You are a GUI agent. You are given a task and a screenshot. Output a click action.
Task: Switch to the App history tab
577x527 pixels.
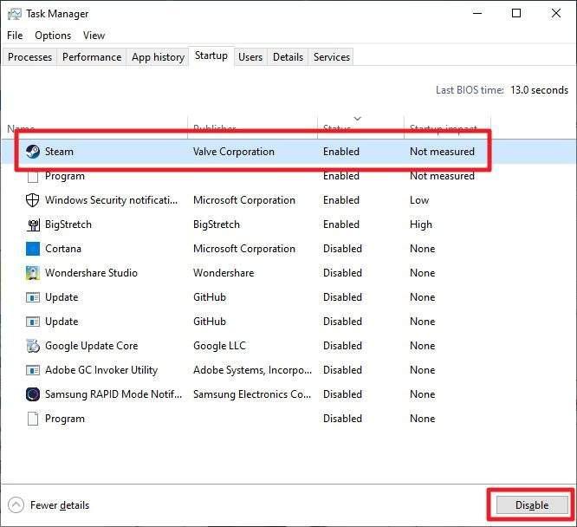click(x=158, y=57)
